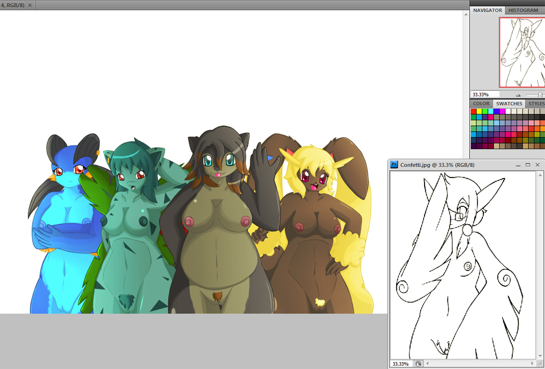
Task: Click the Navigator preview thumbnail
Action: 522,52
